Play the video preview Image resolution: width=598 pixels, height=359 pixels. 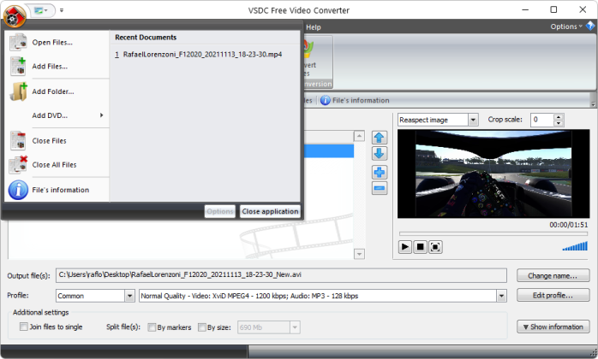(404, 247)
